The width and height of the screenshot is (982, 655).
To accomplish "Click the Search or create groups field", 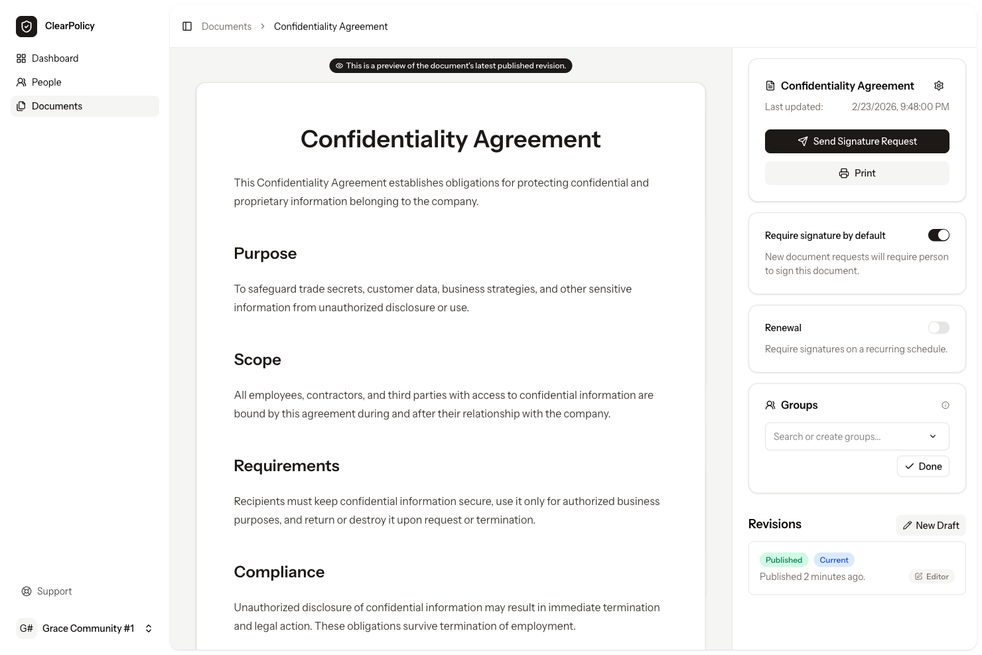I will click(836, 436).
